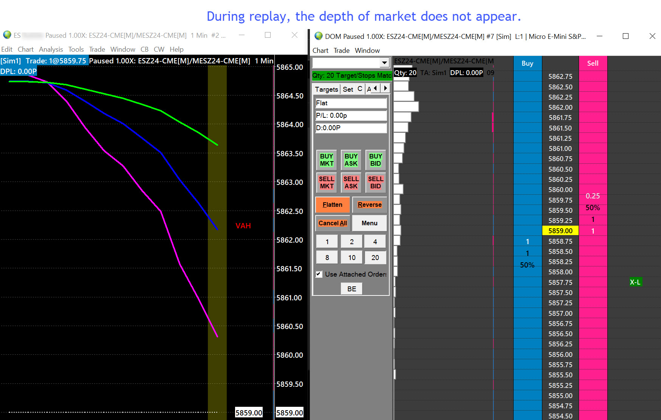The height and width of the screenshot is (420, 661).
Task: Click the 5855.75 price row in the DOM
Action: pos(560,365)
